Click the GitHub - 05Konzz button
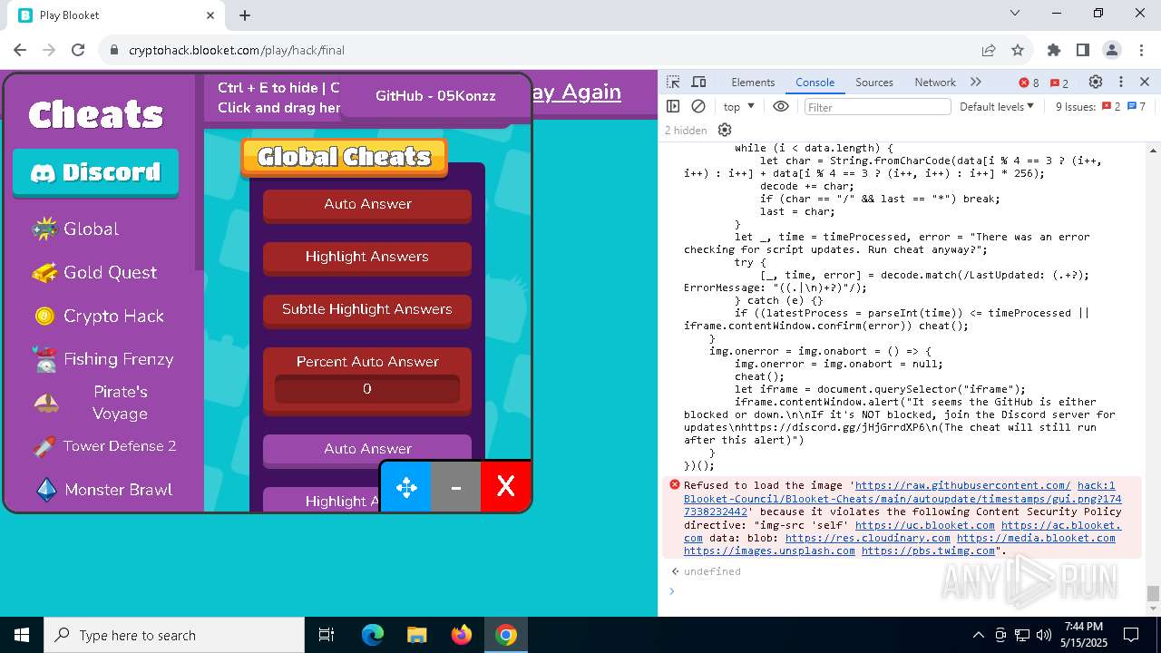The image size is (1161, 653). click(x=435, y=96)
